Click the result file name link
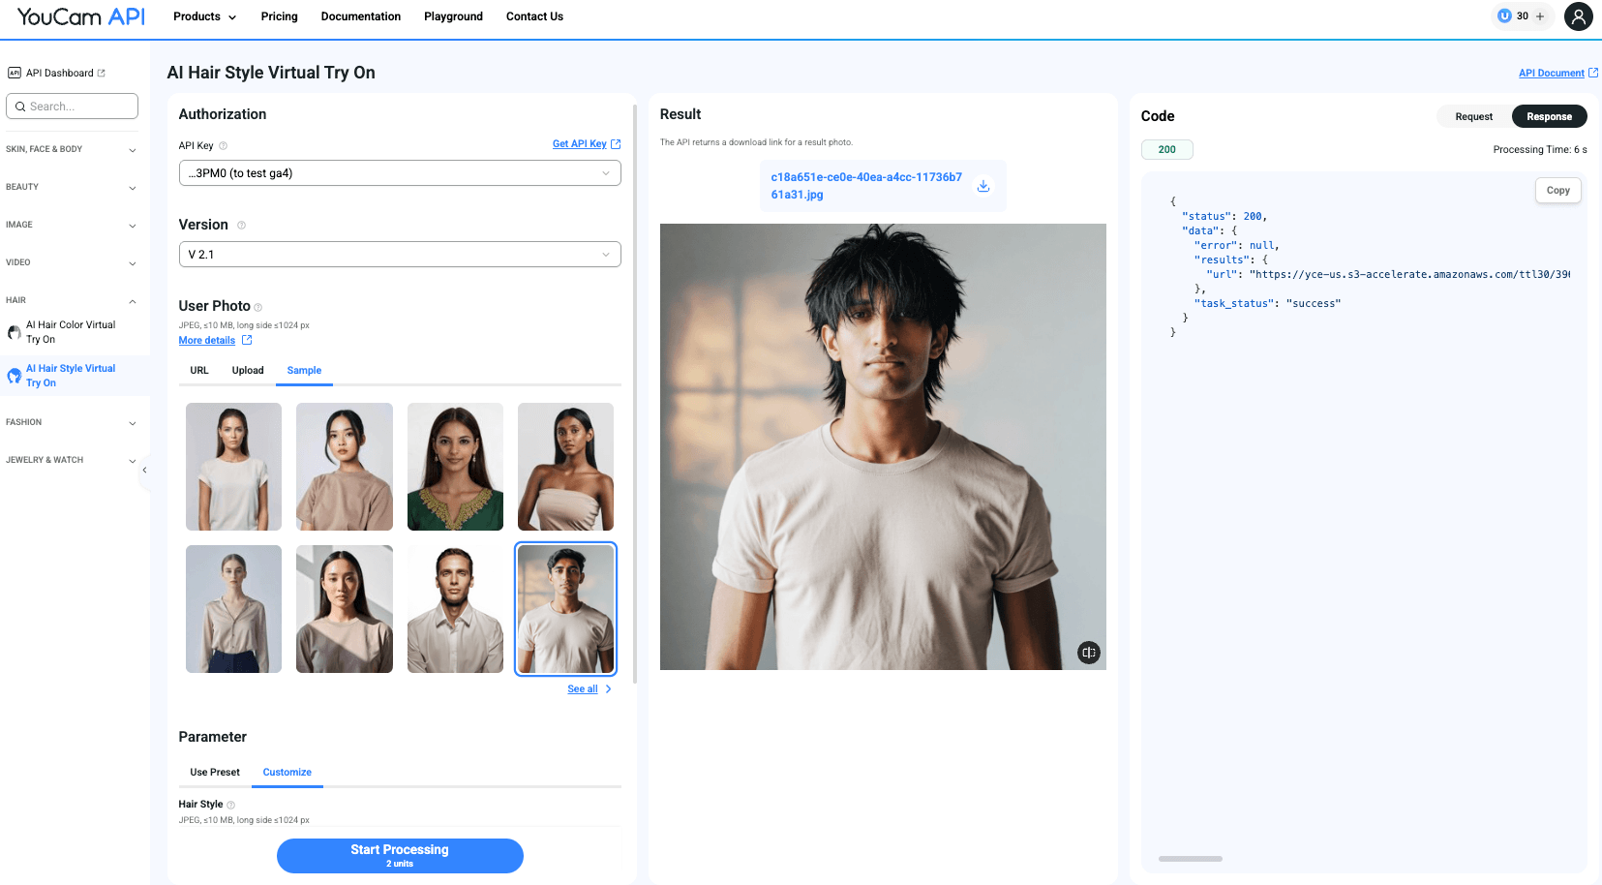Image resolution: width=1602 pixels, height=885 pixels. [x=866, y=186]
